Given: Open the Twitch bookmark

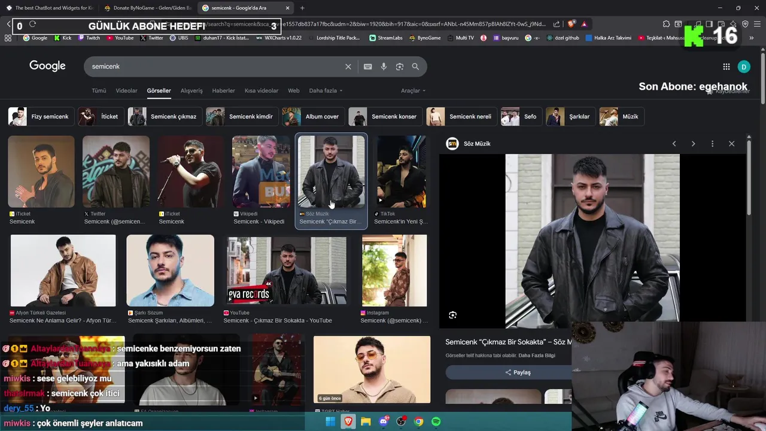Looking at the screenshot, I should point(89,38).
